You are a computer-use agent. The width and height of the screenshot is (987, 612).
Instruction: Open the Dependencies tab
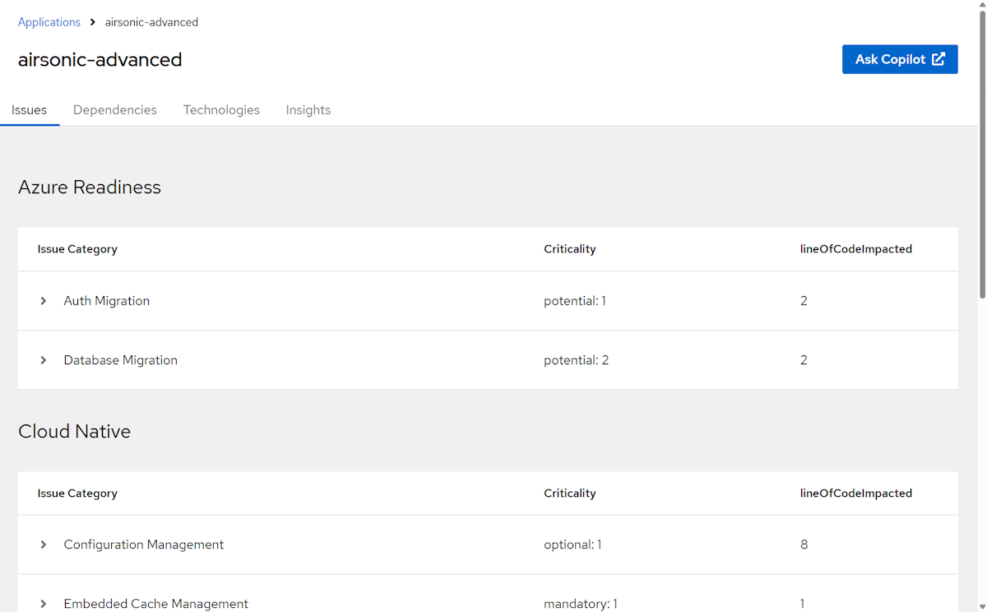[115, 109]
